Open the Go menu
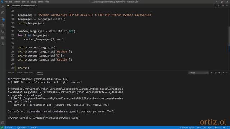Screen dimensions: 230x129 point(28,2)
